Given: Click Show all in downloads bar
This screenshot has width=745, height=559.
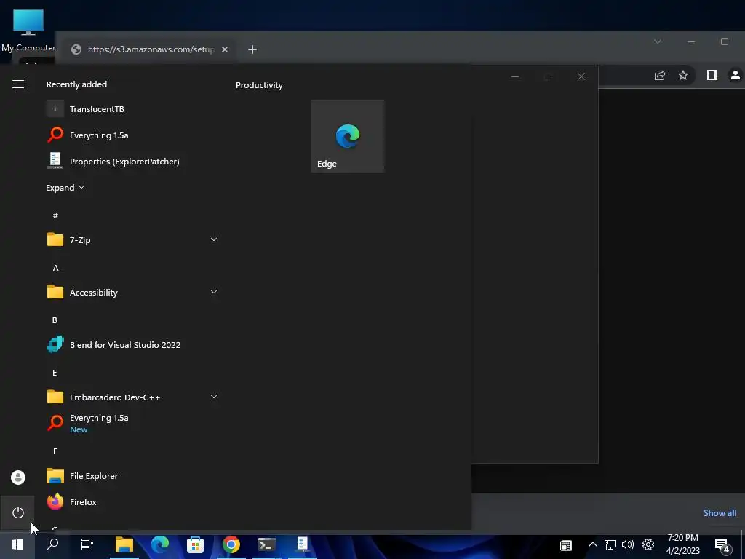Looking at the screenshot, I should (720, 513).
